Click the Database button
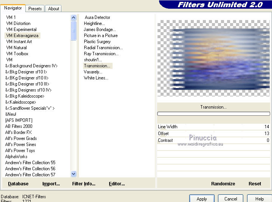This screenshot has height=202, width=272. point(18,184)
